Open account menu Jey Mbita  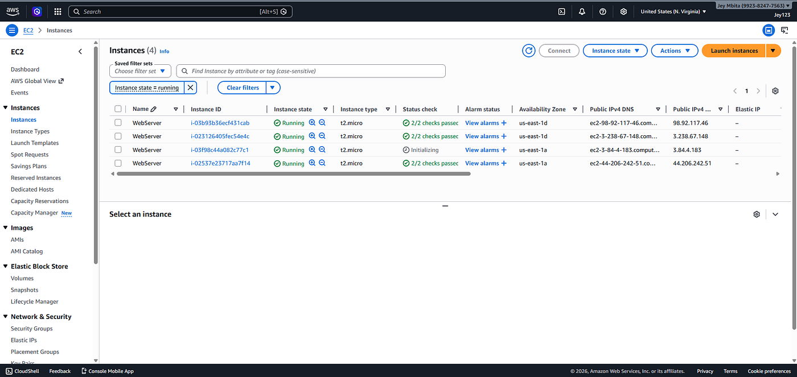point(754,6)
